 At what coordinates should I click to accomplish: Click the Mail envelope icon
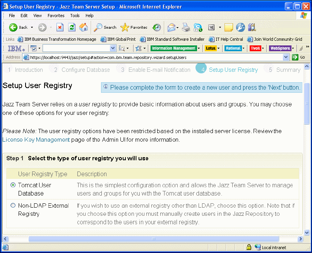(x=171, y=27)
